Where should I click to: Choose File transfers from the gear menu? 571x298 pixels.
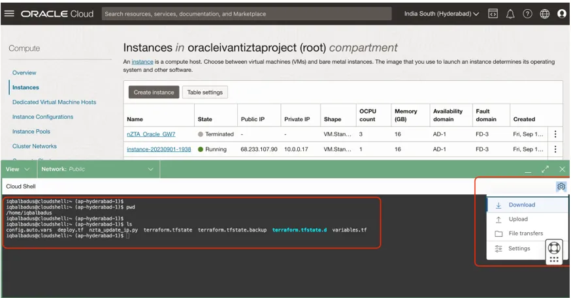pos(527,233)
